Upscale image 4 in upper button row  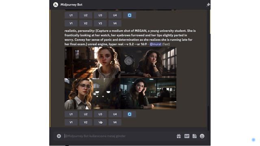click(115, 15)
